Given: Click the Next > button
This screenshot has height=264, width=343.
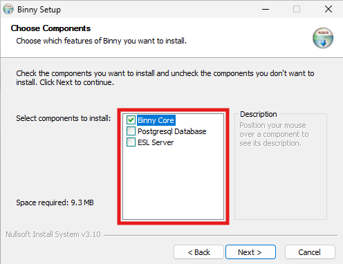Looking at the screenshot, I should [x=250, y=252].
